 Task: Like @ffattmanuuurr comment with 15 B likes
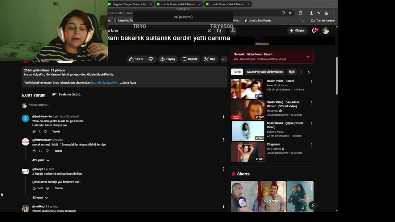coord(34,151)
